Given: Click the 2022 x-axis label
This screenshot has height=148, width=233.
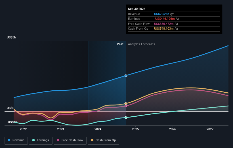Looking at the screenshot, I should pos(23,129).
